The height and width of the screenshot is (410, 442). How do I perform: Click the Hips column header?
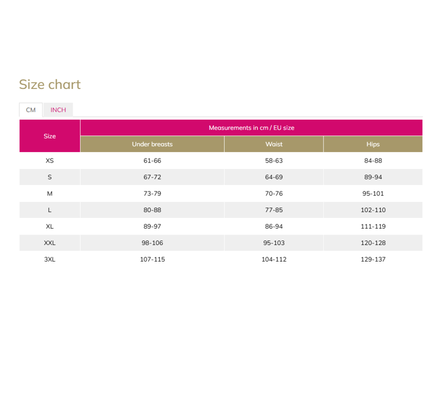(x=373, y=144)
